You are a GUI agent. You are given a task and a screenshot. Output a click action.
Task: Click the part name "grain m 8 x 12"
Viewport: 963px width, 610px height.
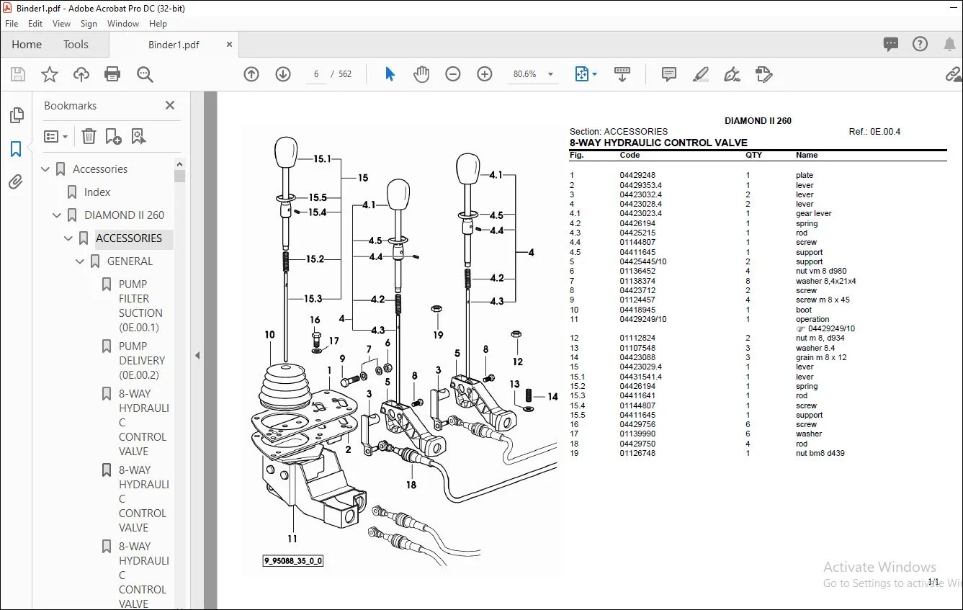[x=821, y=358]
